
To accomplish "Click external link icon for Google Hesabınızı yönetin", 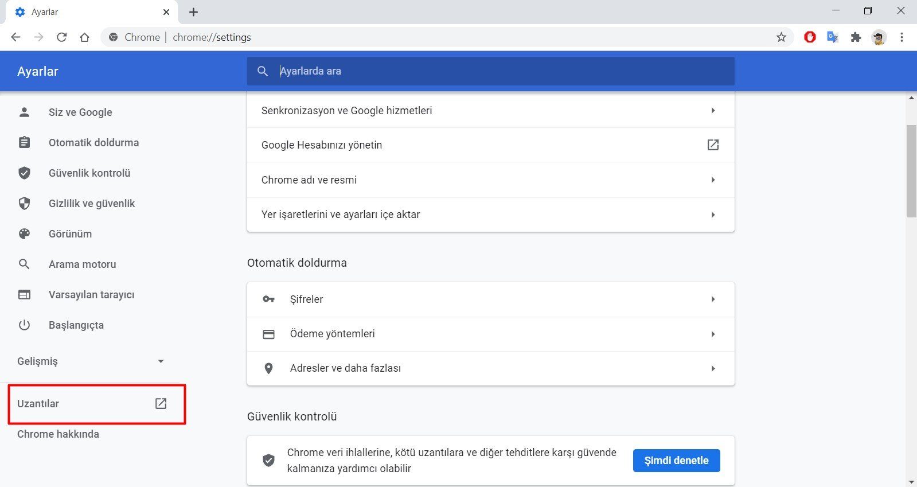I will coord(713,145).
